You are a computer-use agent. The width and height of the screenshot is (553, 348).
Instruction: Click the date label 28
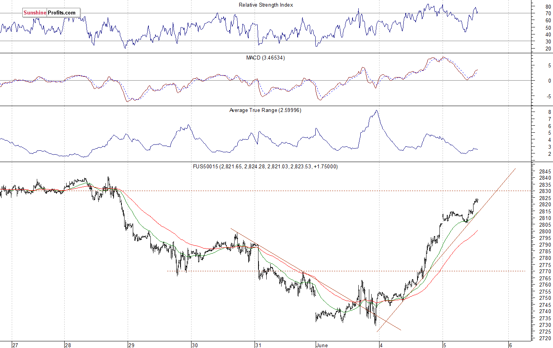tap(68, 345)
